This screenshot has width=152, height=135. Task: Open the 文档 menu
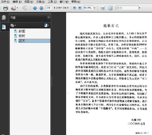coord(41,2)
